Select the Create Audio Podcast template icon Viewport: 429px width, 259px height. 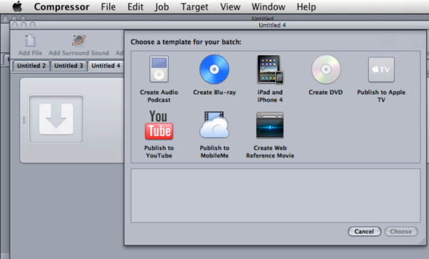[158, 69]
